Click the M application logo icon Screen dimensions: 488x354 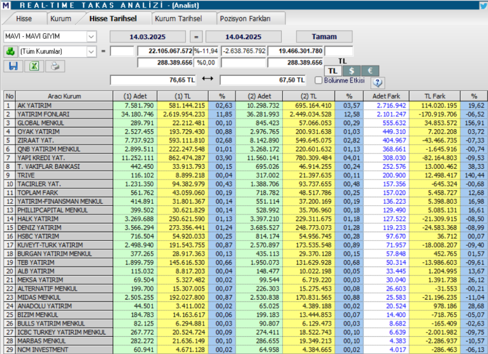click(6, 5)
